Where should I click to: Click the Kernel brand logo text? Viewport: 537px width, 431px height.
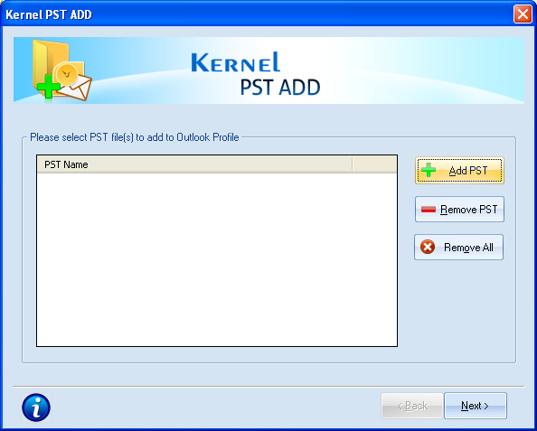pos(236,62)
